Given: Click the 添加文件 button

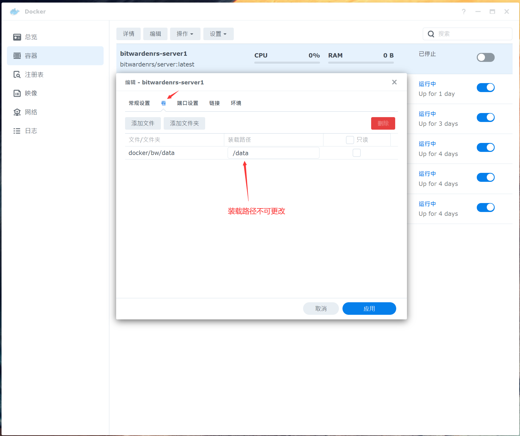Looking at the screenshot, I should 143,124.
